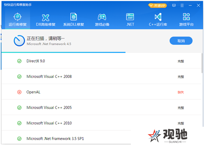Click the 快快运行库修复助手 window title
Screen dimensions: 204x145
(x=18, y=5)
